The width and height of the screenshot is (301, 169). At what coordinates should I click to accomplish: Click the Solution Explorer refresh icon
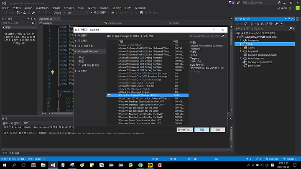coord(263,23)
